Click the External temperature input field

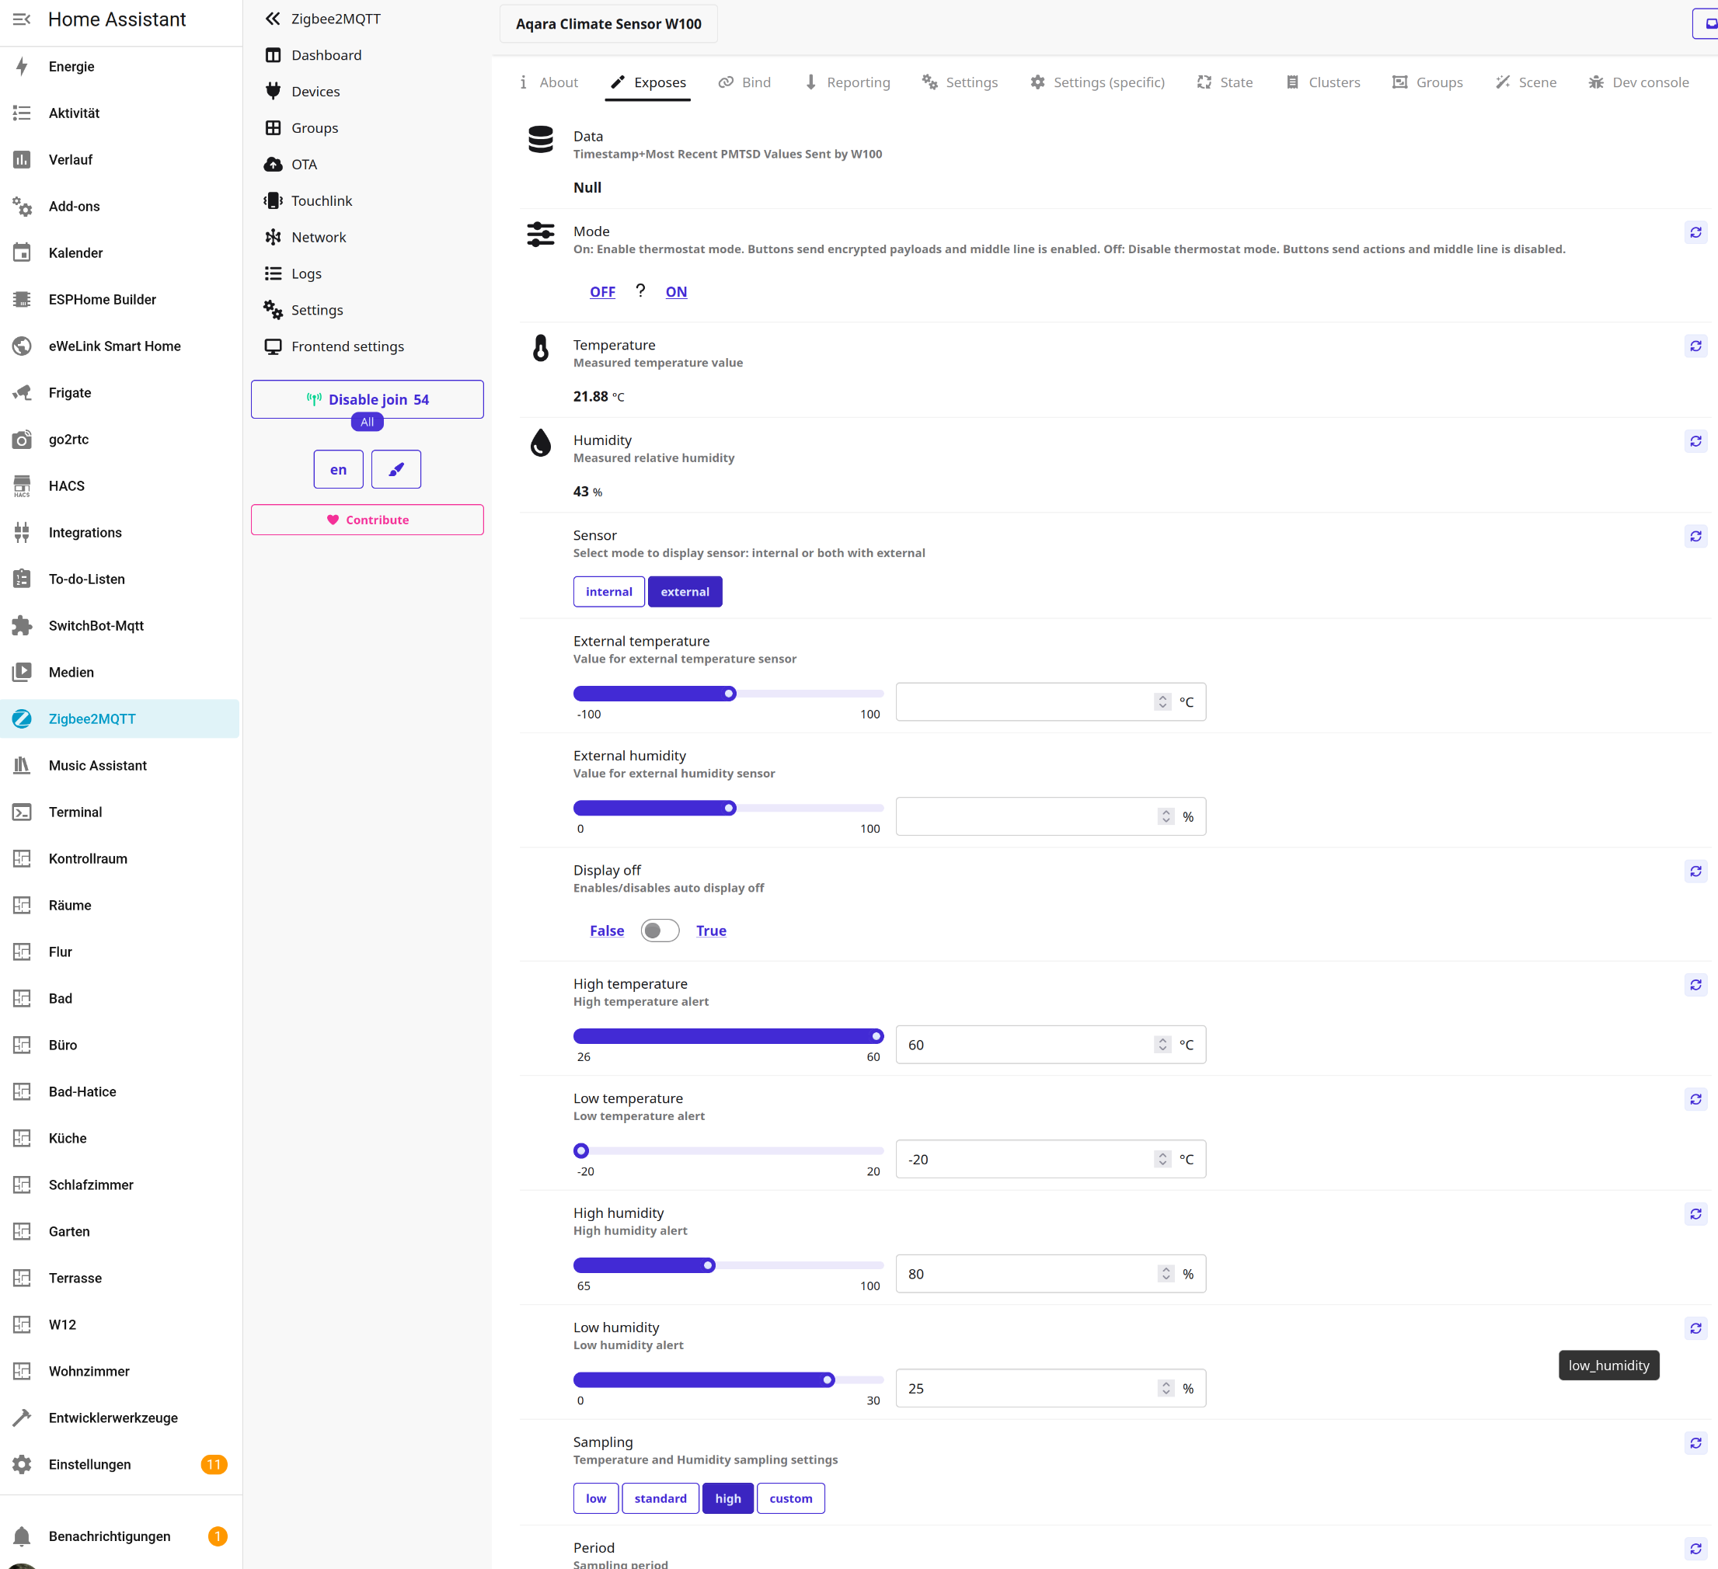coord(1023,702)
